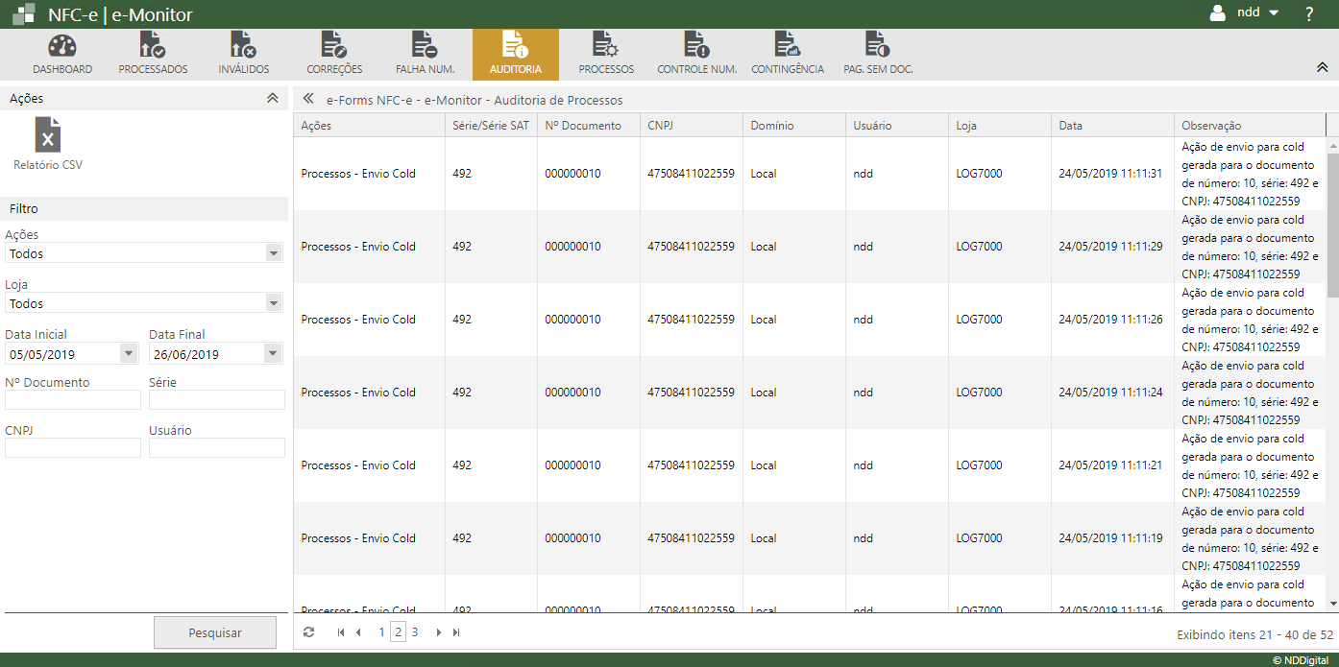Refresh the audit grid
This screenshot has width=1339, height=667.
click(308, 632)
